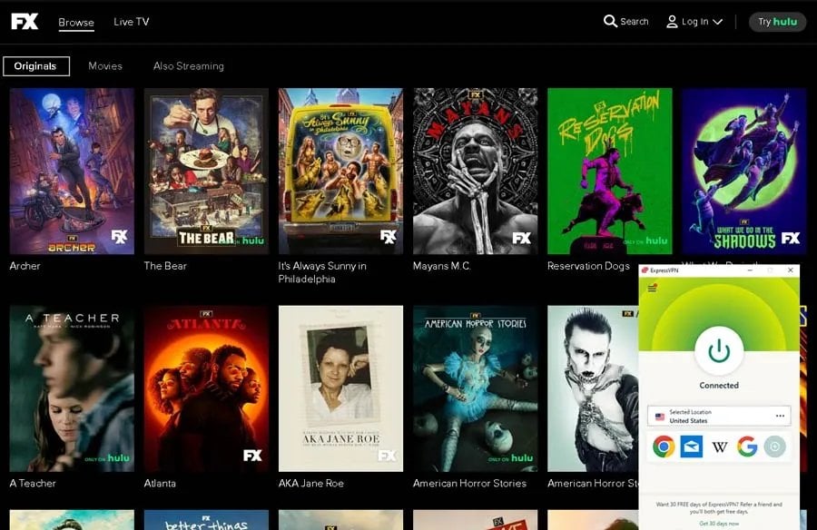Click the Mayans M.C. title link
This screenshot has height=530, width=817.
442,266
